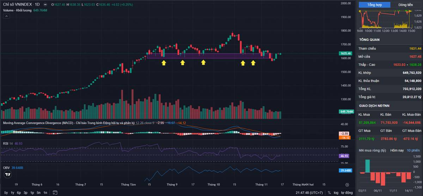423x196 pixels.
Task: Open chart settings gear on the time axis
Action: coord(347,184)
